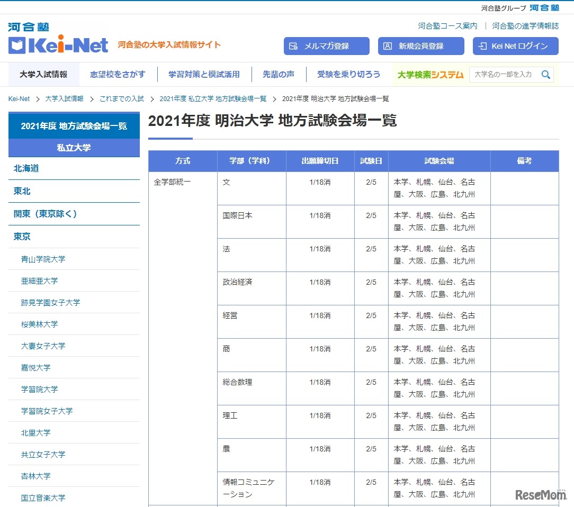Viewport: 574px width, 507px height.
Task: Open 受験を乗り切ろう menu item
Action: 348,75
